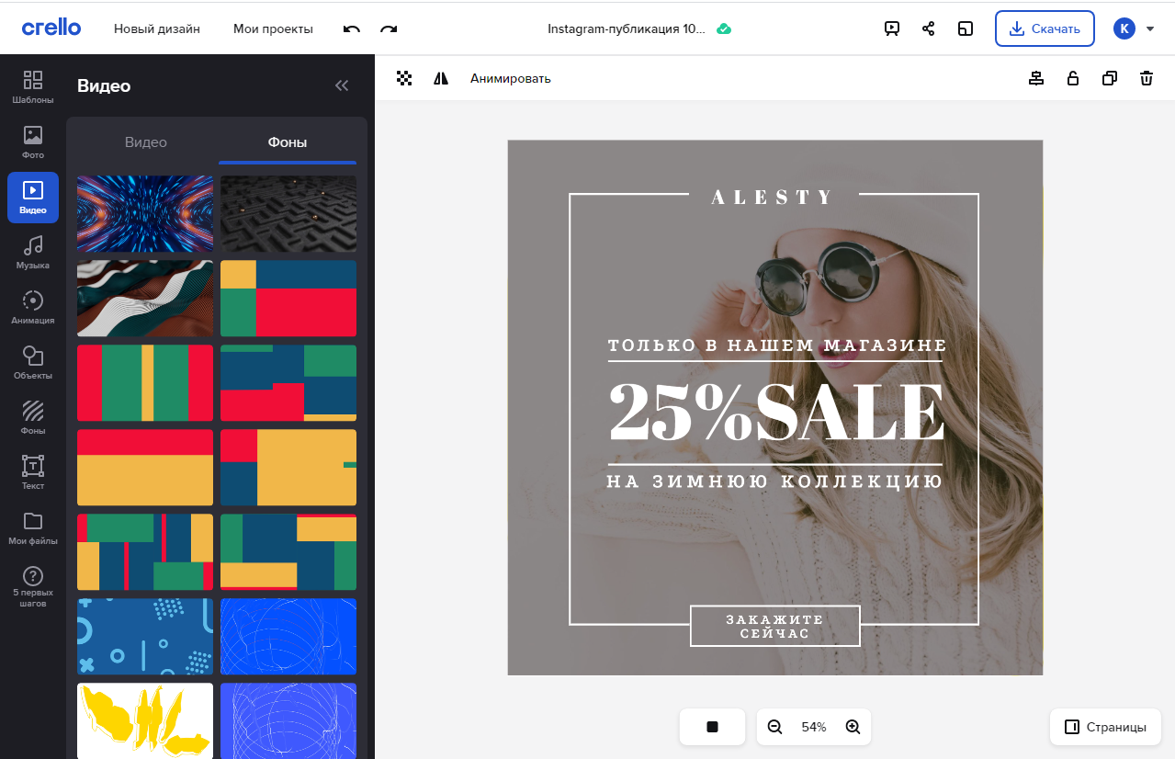The image size is (1175, 759).
Task: Toggle the lock on selected element
Action: 1072,78
